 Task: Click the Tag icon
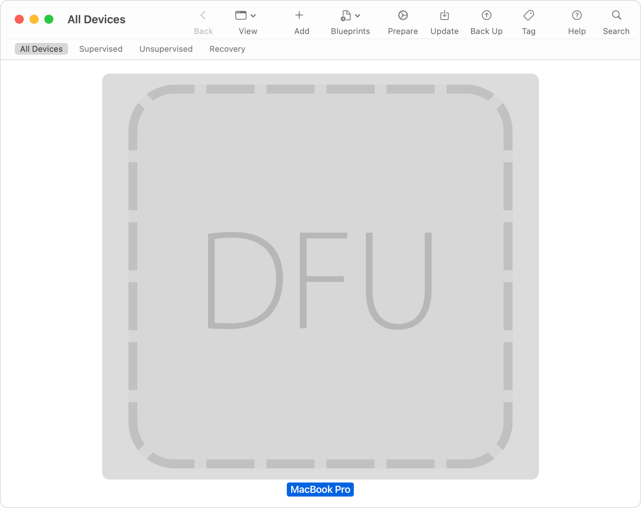(x=529, y=15)
